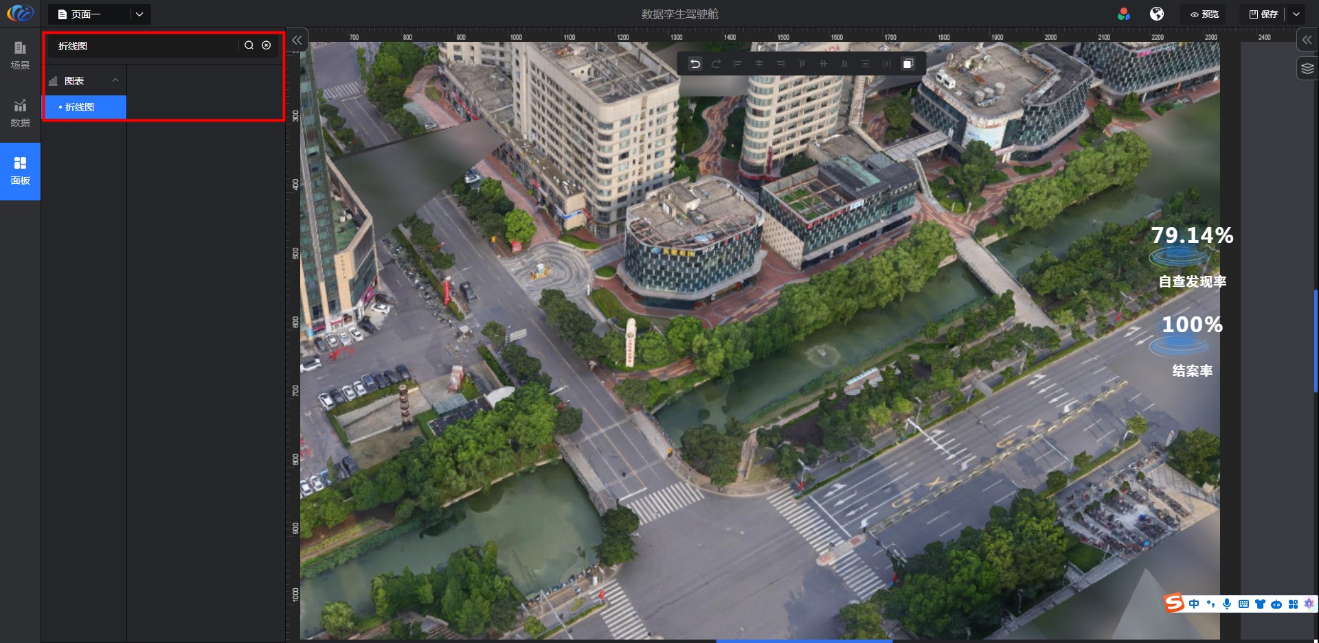Collapse the 图表 category
1319x643 pixels.
tap(115, 81)
